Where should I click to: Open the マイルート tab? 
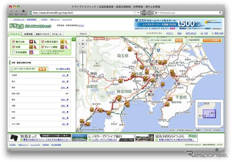pos(57,34)
